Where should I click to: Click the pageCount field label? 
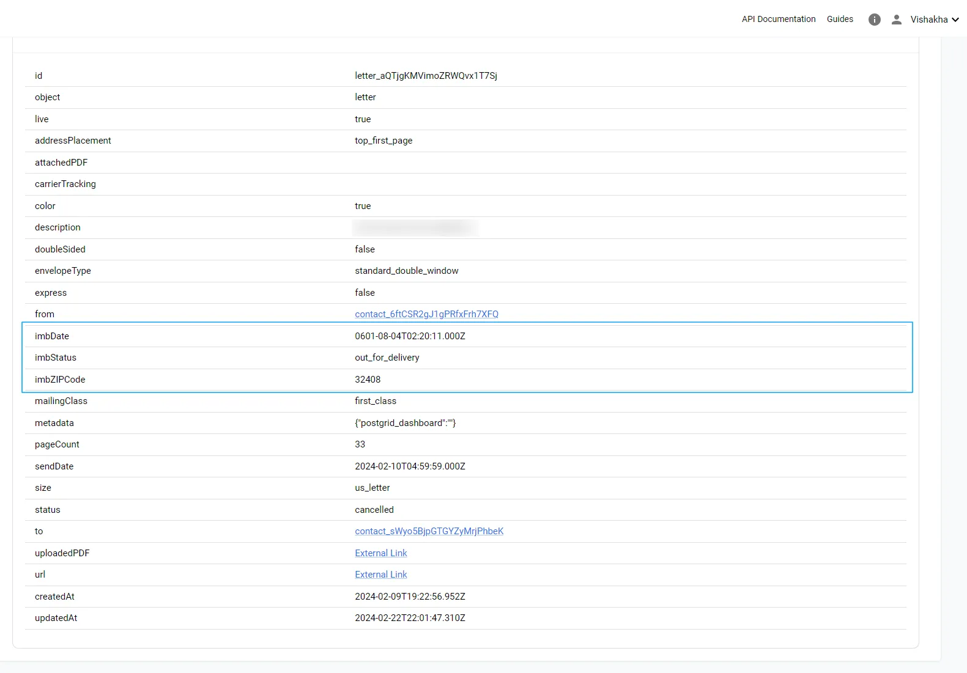[x=57, y=444]
